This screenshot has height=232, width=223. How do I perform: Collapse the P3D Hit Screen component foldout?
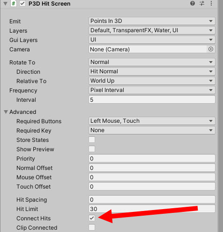(x=5, y=4)
